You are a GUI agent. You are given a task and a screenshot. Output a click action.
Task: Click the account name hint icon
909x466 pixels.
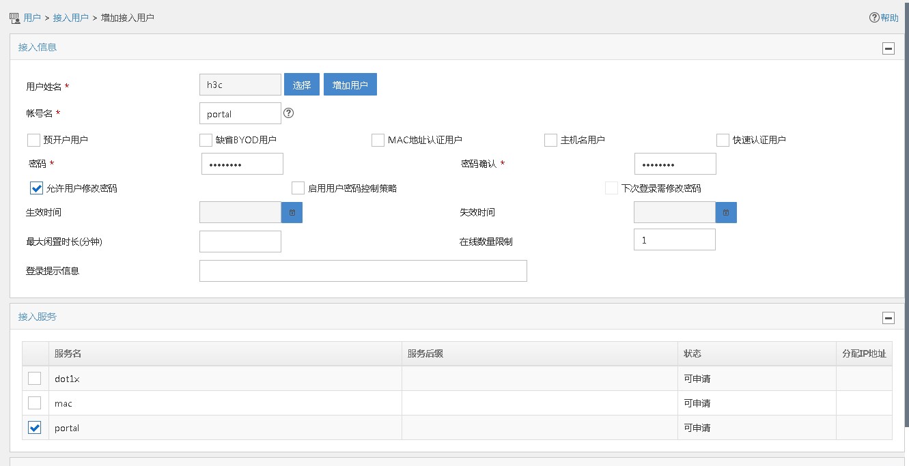288,113
